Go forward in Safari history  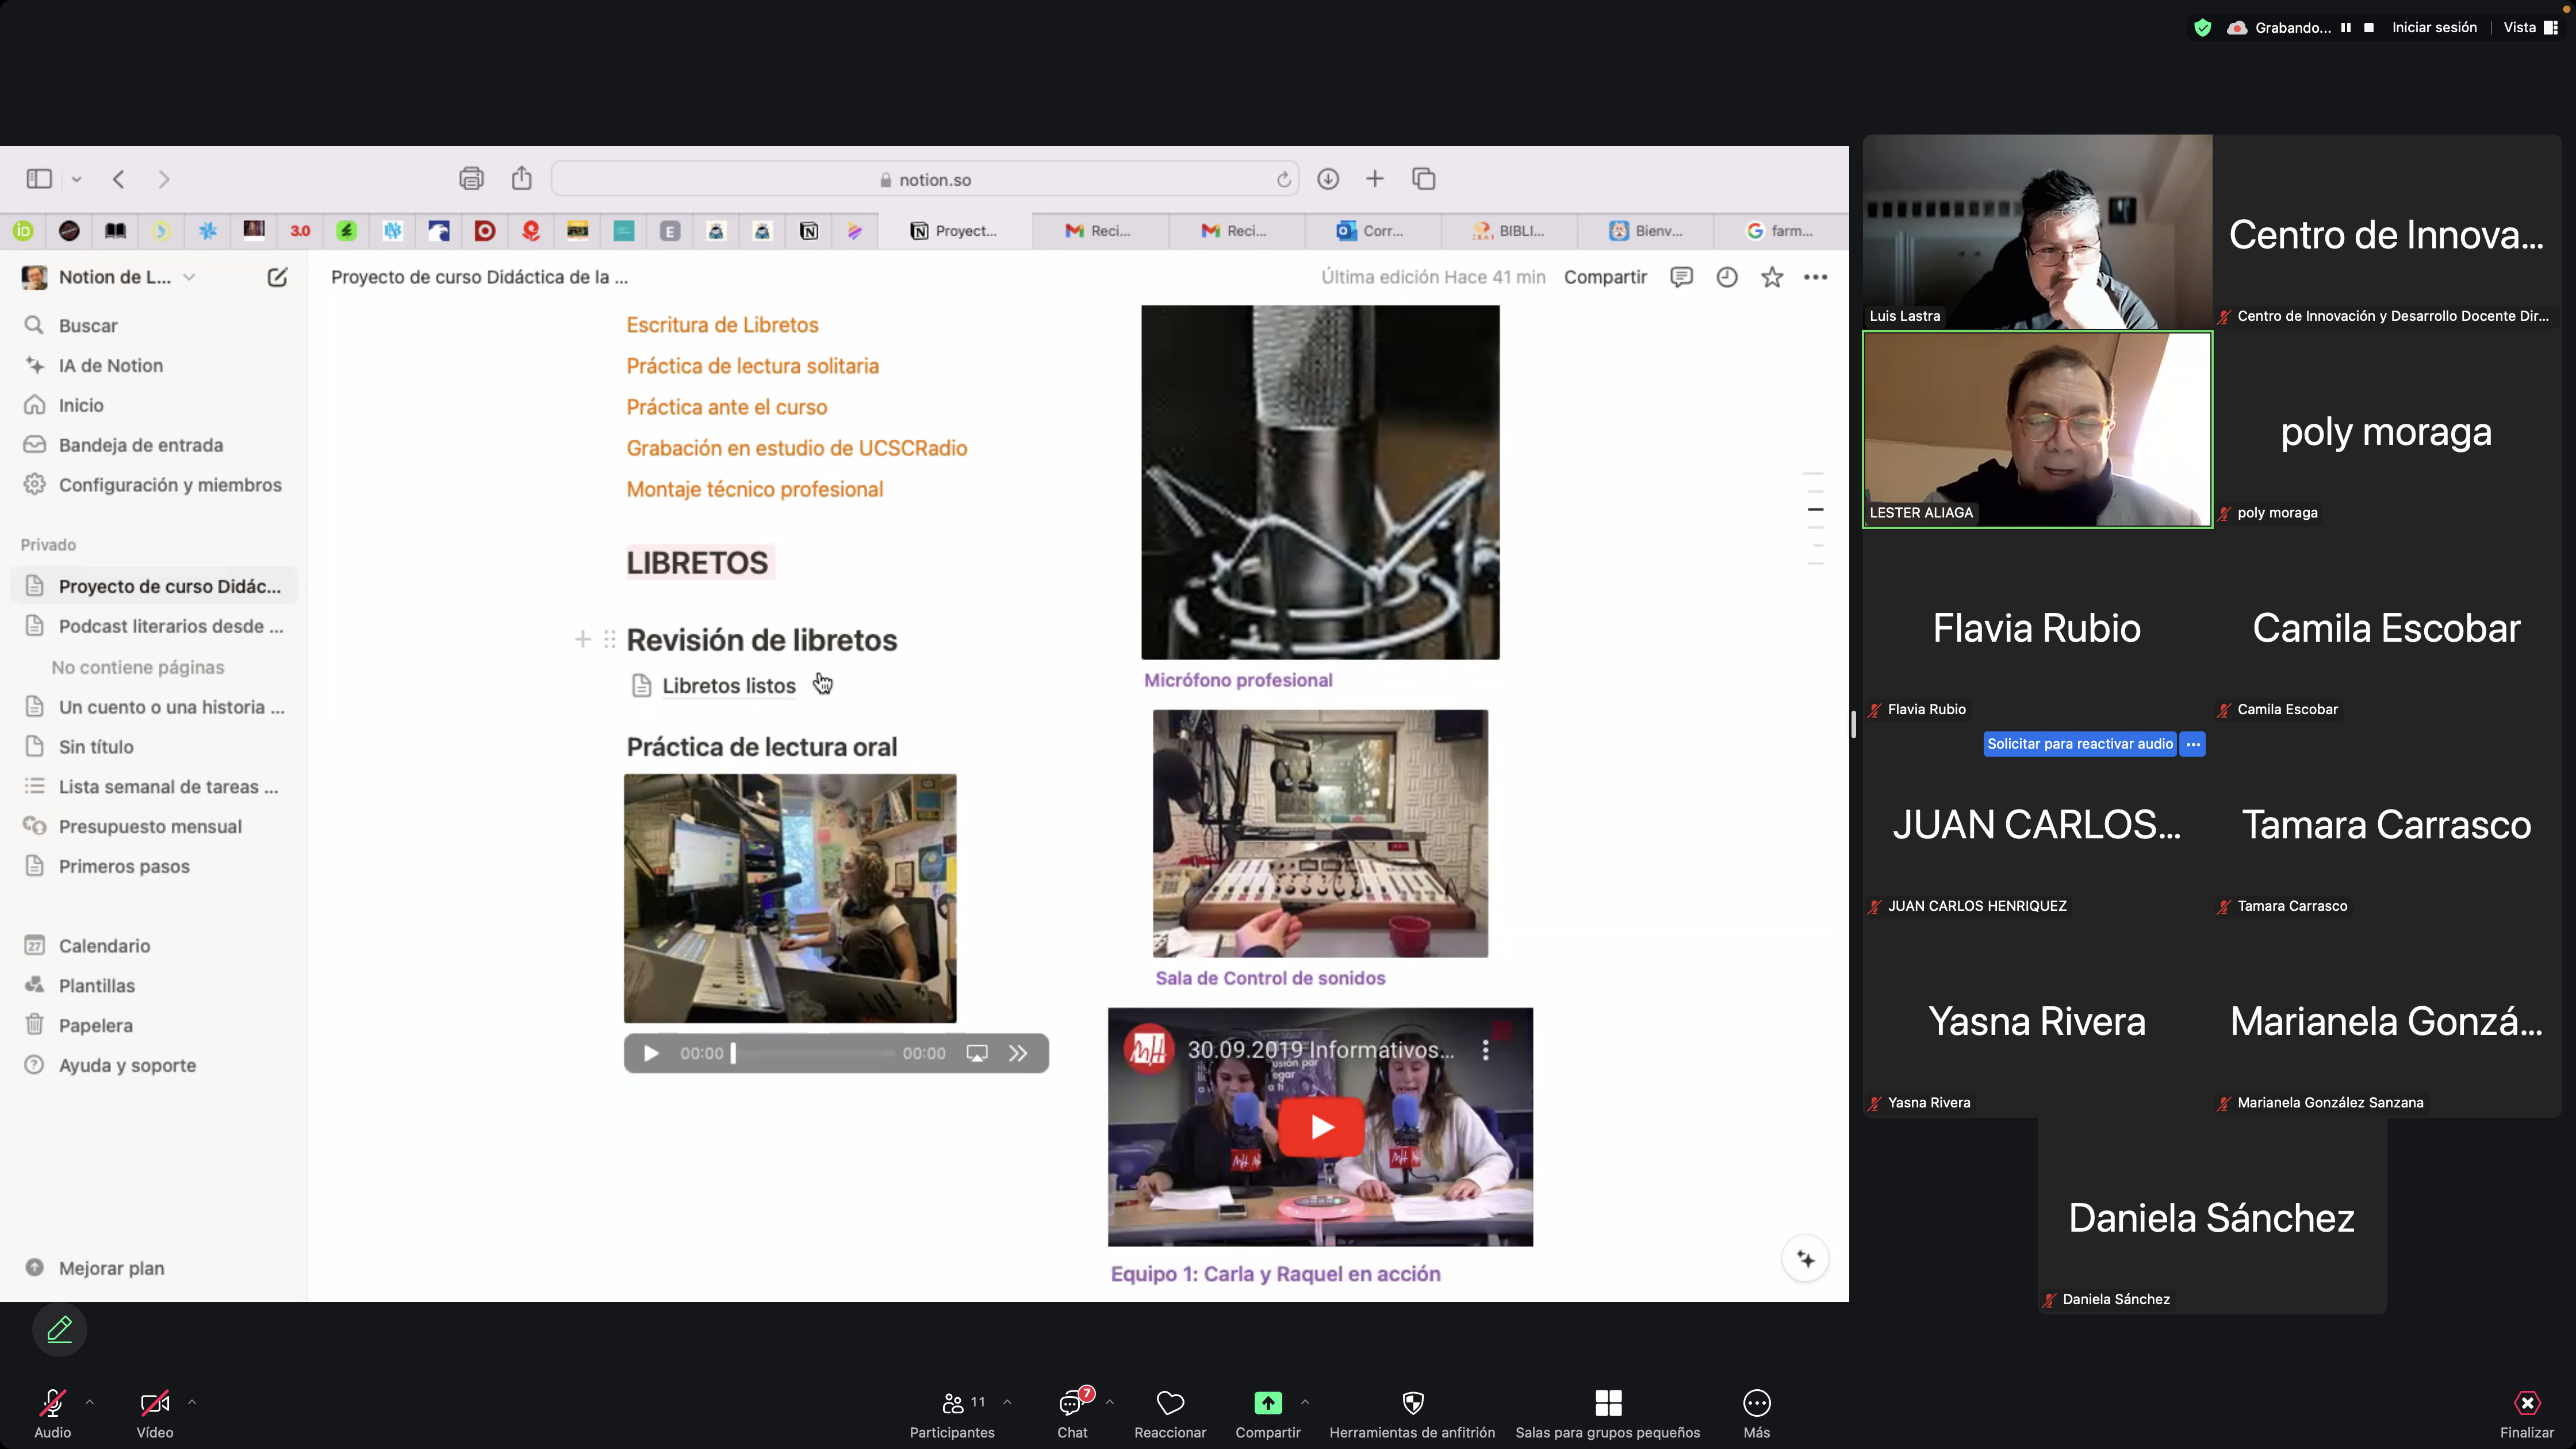coord(164,179)
